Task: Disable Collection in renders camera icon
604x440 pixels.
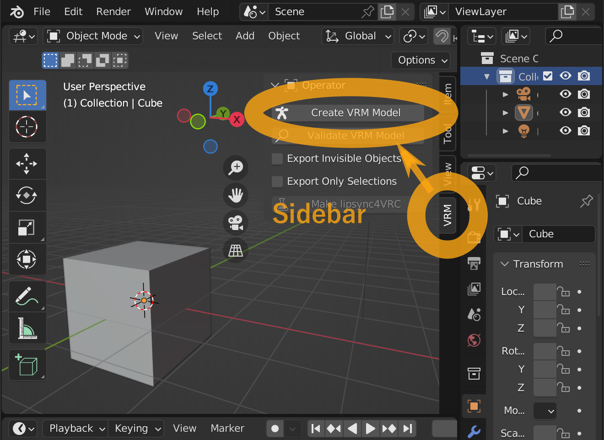Action: (584, 76)
